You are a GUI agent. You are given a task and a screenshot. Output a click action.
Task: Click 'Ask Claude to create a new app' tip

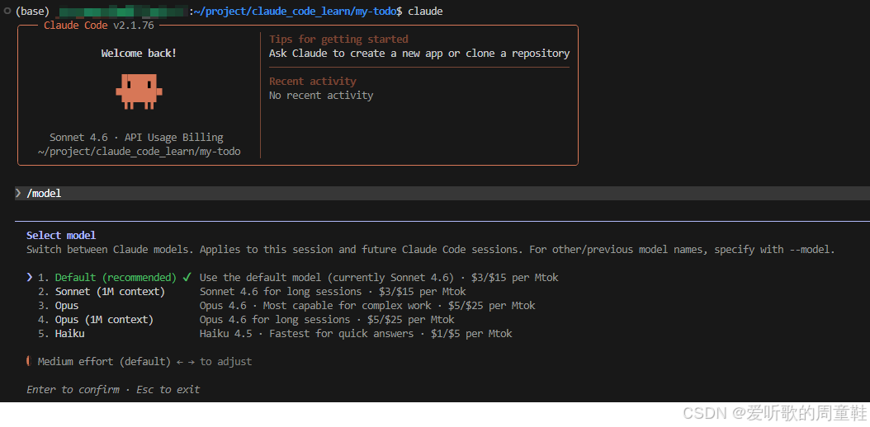click(x=419, y=54)
